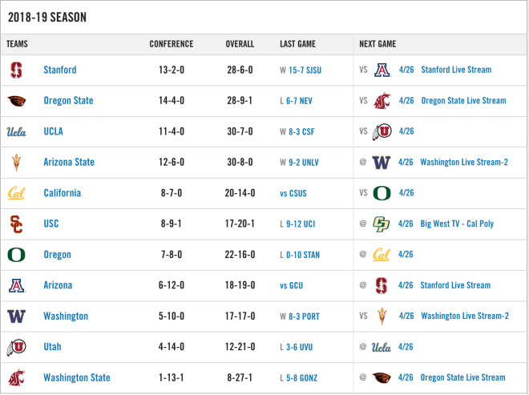529x395 pixels.
Task: Click the 4/26 date in Utah's row
Action: click(x=406, y=347)
